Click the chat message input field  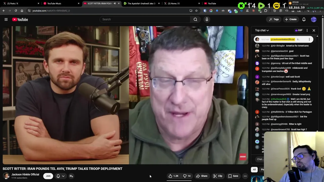coord(260,159)
